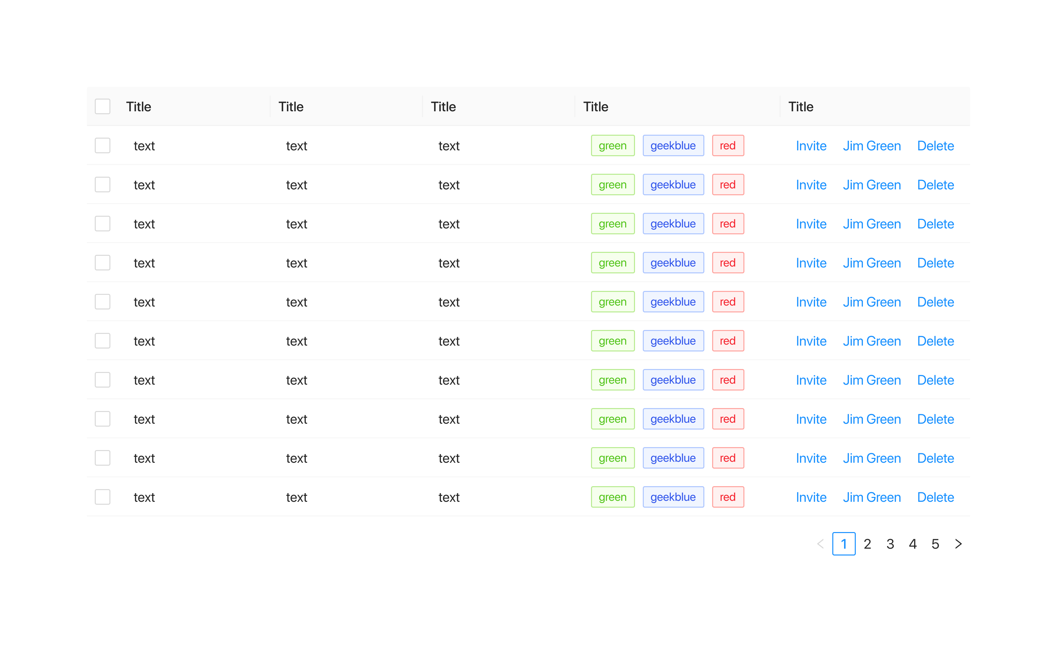Check the third row's checkbox
The image size is (1057, 658).
tap(103, 224)
